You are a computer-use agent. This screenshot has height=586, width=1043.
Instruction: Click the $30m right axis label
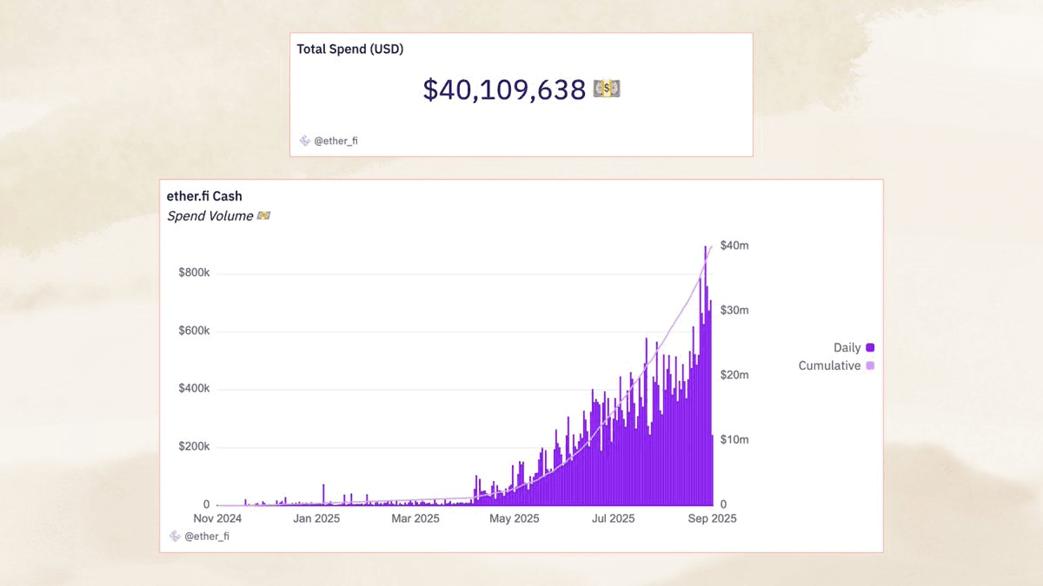pyautogui.click(x=734, y=310)
